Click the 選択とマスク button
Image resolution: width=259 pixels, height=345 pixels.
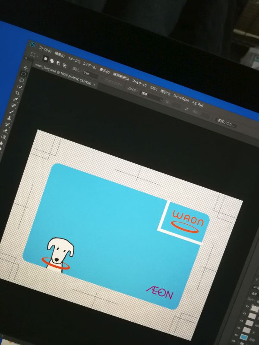coord(225,123)
